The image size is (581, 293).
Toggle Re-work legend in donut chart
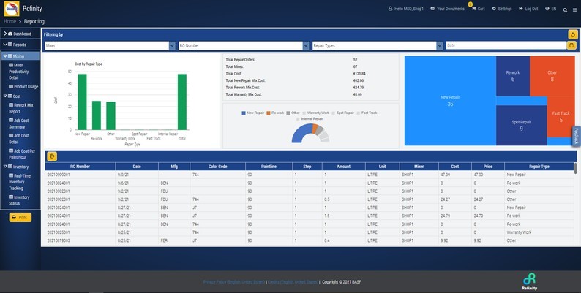pos(275,113)
